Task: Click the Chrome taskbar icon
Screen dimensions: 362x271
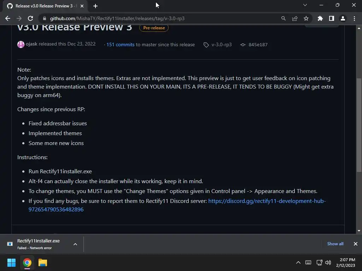Action: pyautogui.click(x=27, y=263)
